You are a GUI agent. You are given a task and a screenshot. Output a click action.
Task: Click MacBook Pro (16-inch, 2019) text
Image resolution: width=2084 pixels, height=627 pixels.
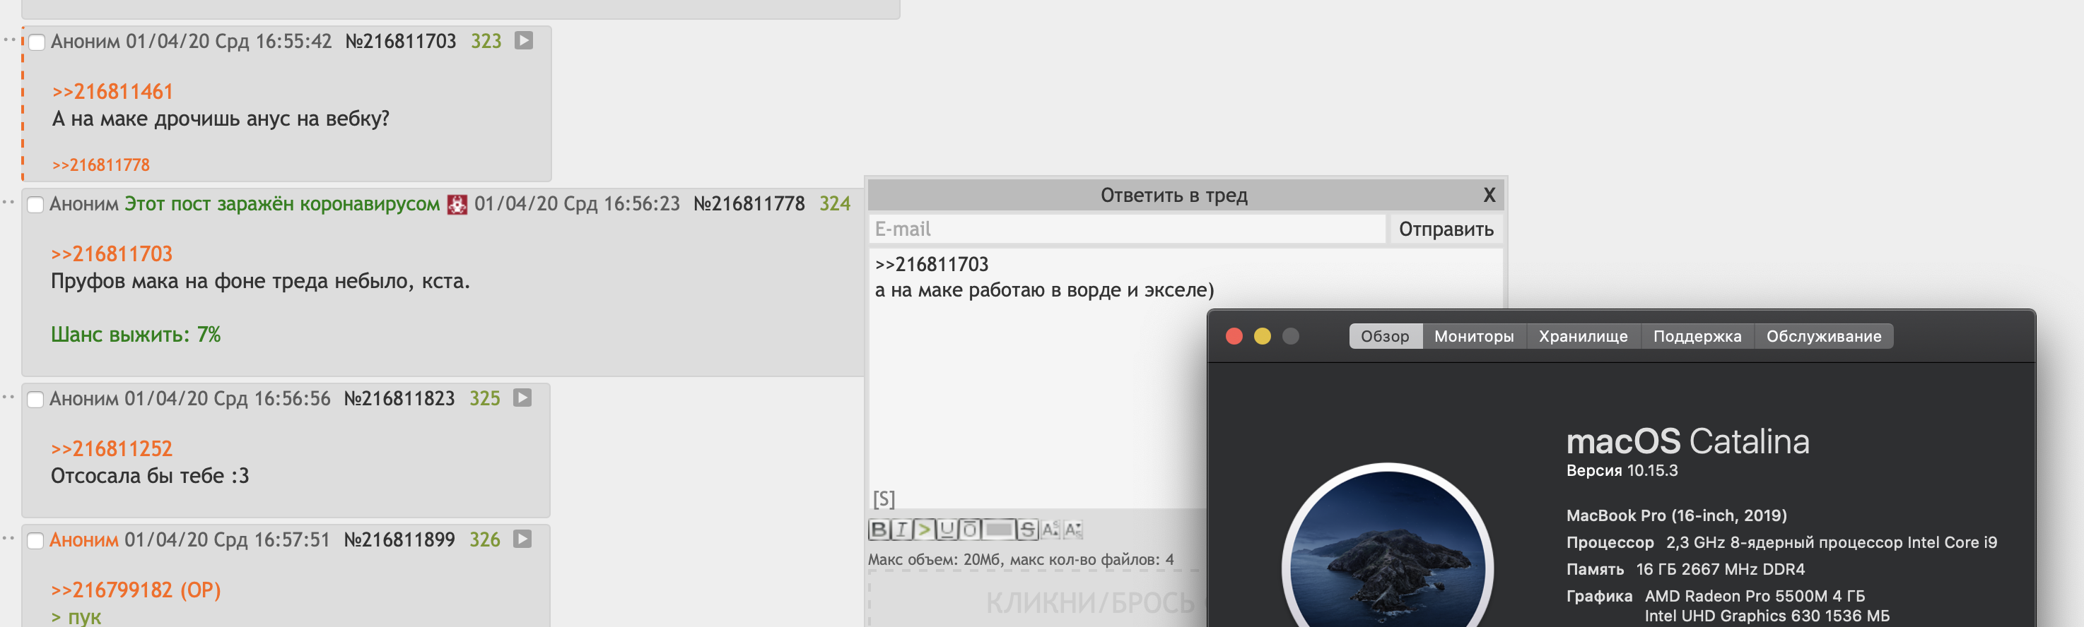[1676, 515]
